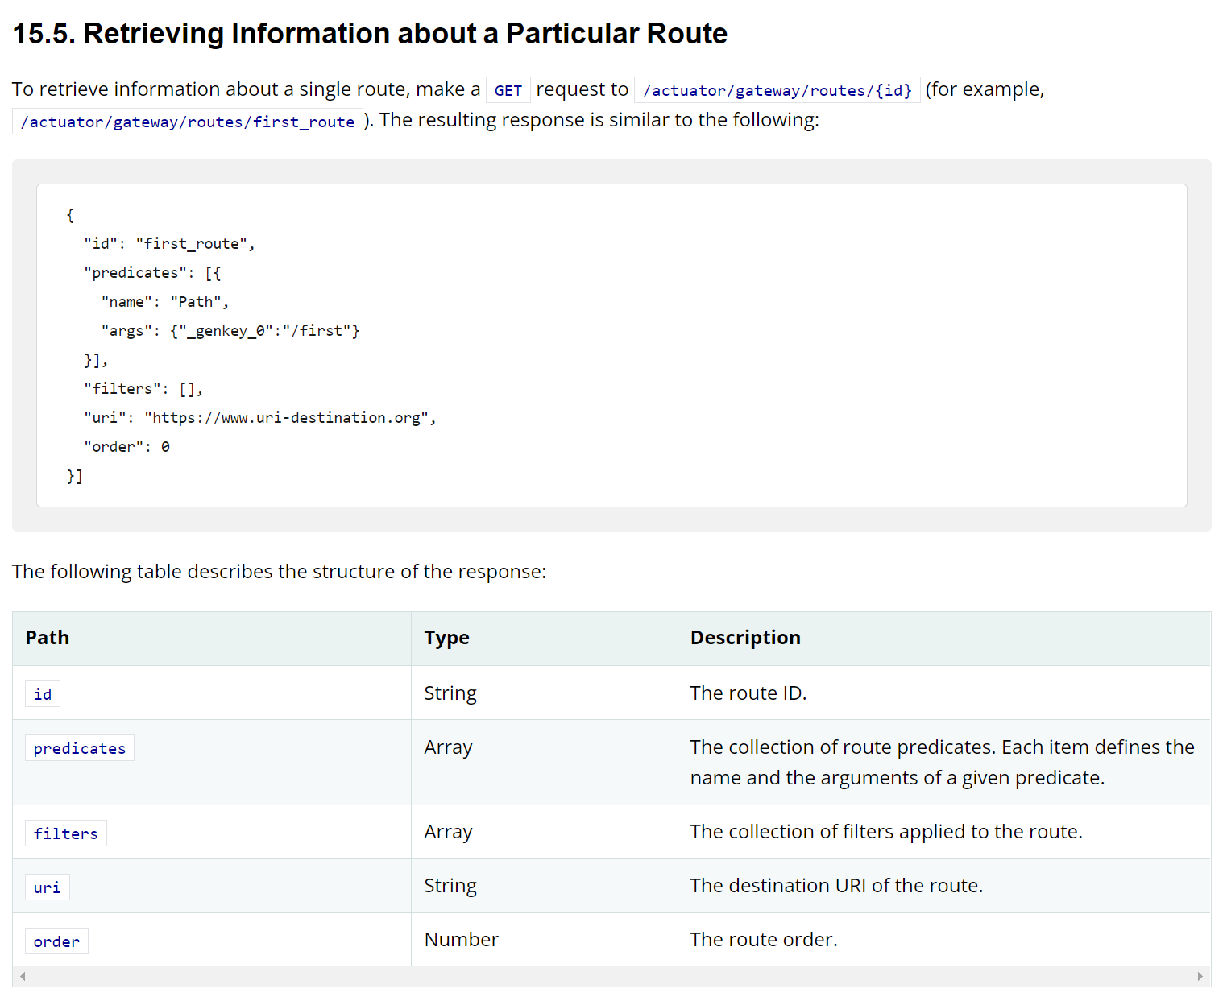1223x1001 pixels.
Task: Click the predicates code cell in the table
Action: coord(80,748)
